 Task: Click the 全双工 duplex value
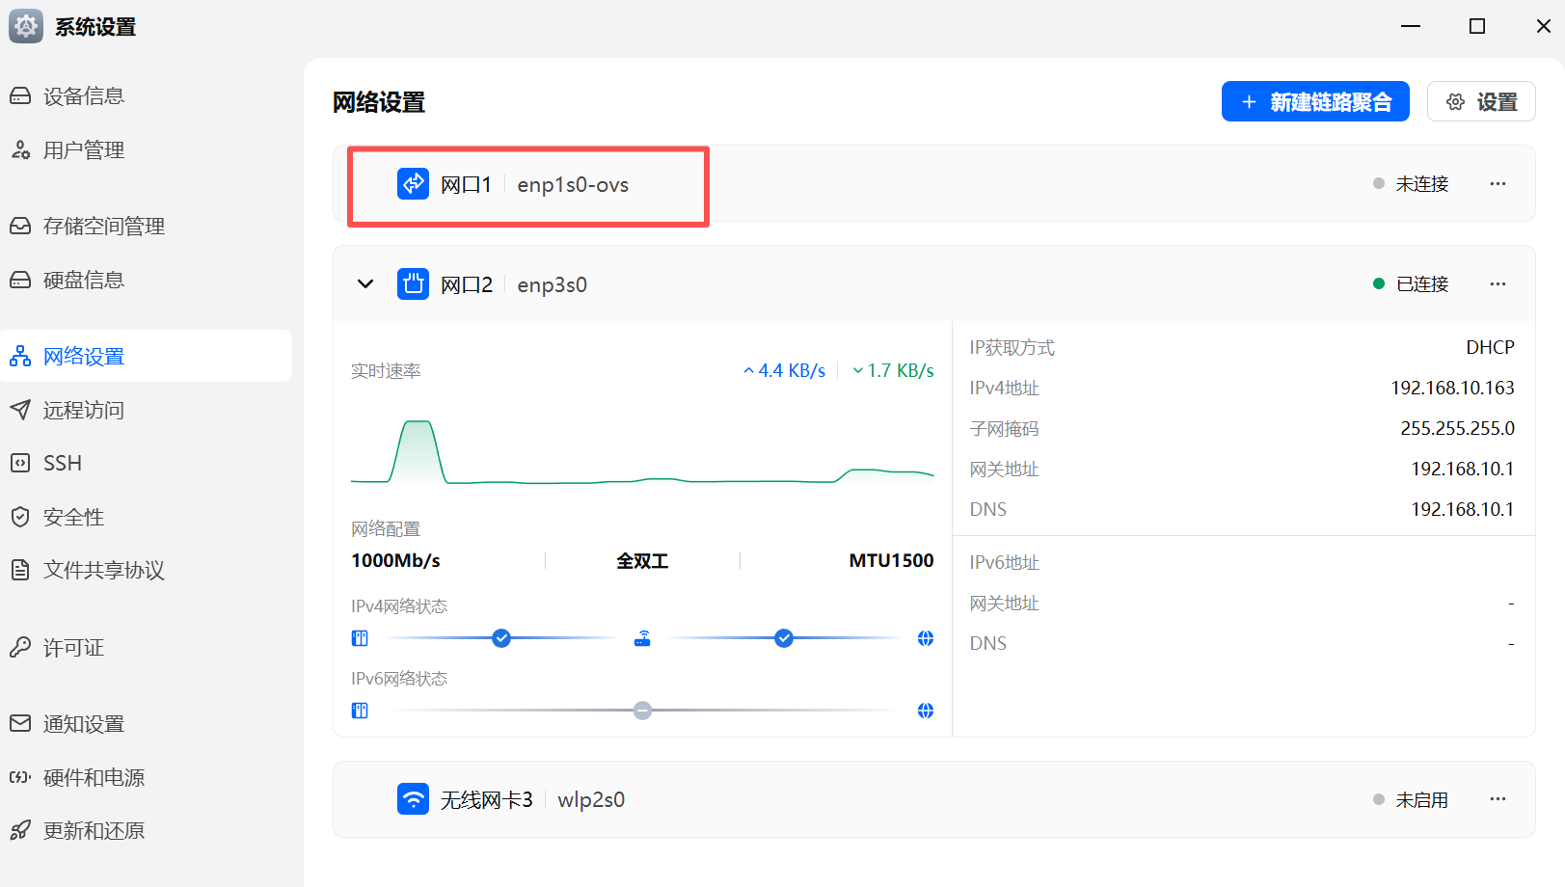(642, 560)
